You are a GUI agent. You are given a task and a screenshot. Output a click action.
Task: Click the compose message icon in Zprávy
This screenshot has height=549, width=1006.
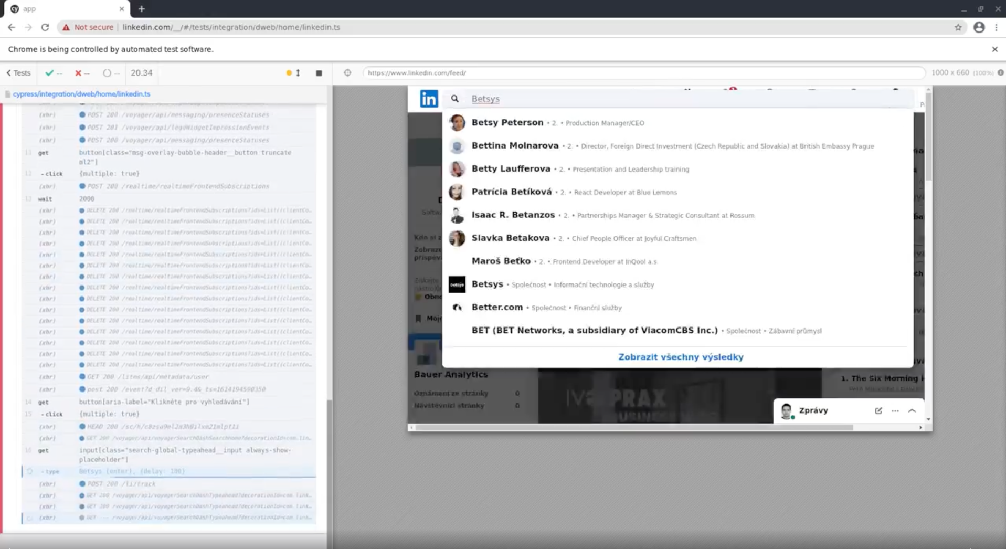878,410
